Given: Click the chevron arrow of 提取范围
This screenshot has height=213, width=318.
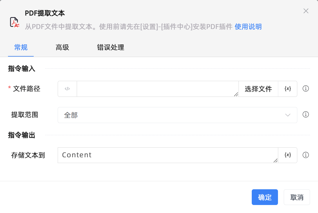Looking at the screenshot, I should click(288, 115).
